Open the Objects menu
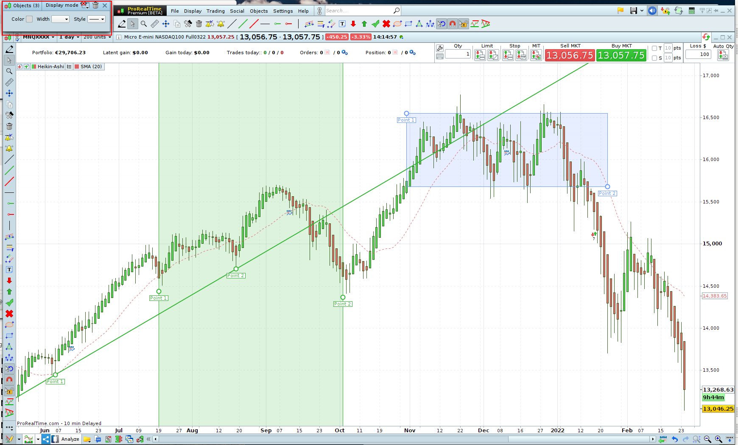 (259, 11)
